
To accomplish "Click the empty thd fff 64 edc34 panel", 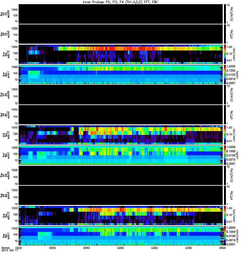I will click(121, 94).
